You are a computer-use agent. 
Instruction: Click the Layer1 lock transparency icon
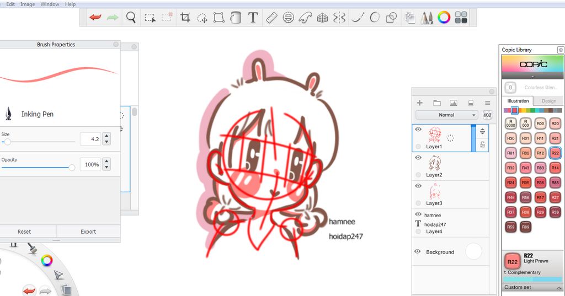(x=482, y=145)
